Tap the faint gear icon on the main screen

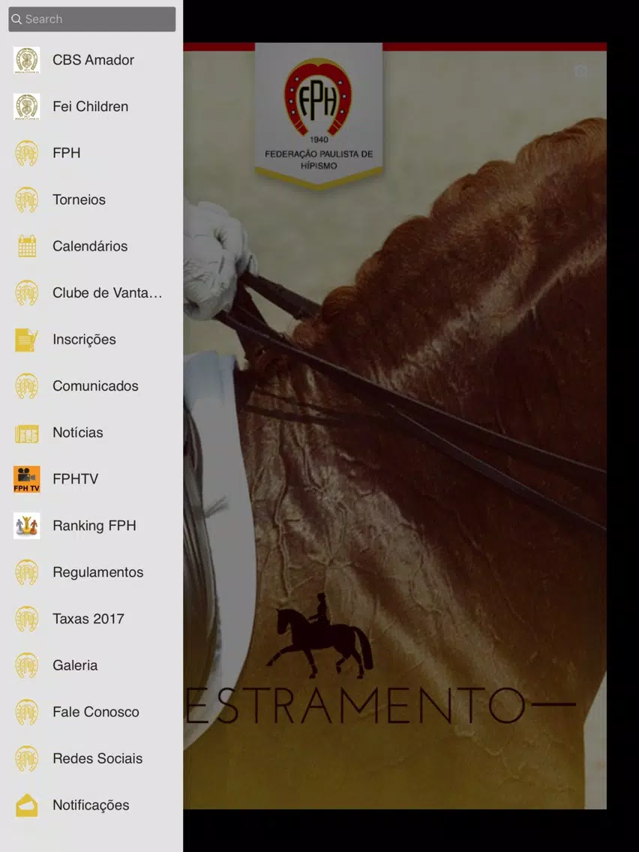580,71
